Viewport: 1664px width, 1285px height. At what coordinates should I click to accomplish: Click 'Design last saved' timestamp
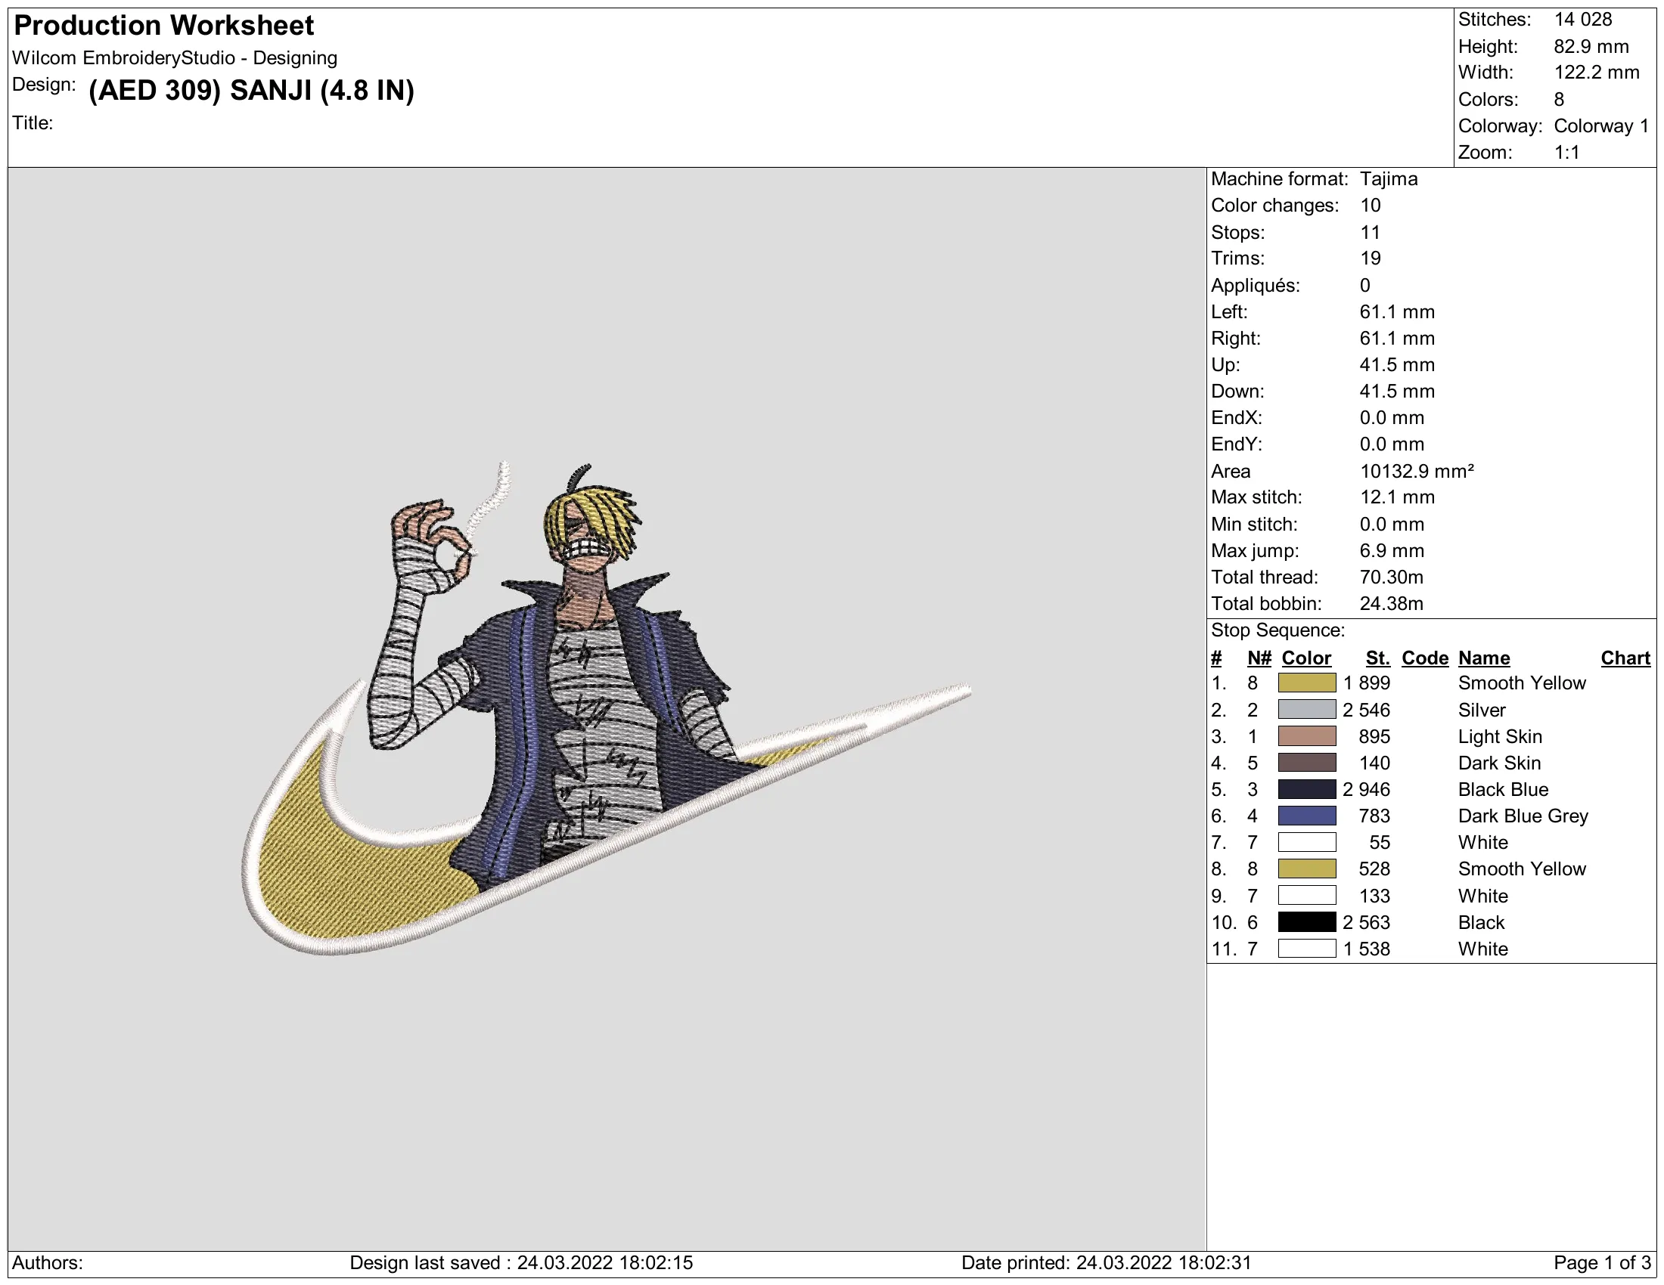(x=521, y=1264)
